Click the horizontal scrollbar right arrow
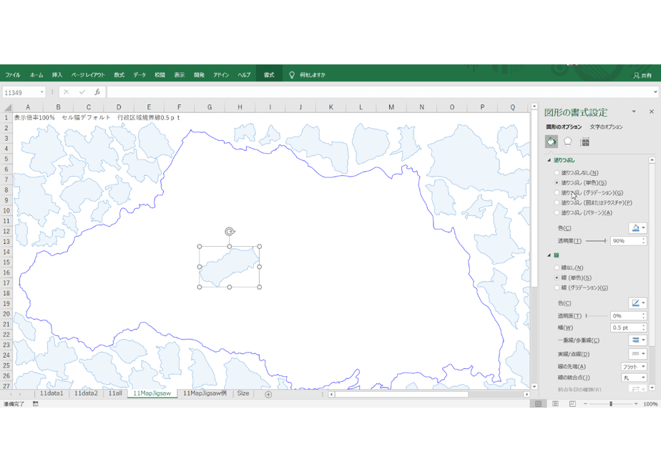 point(527,395)
